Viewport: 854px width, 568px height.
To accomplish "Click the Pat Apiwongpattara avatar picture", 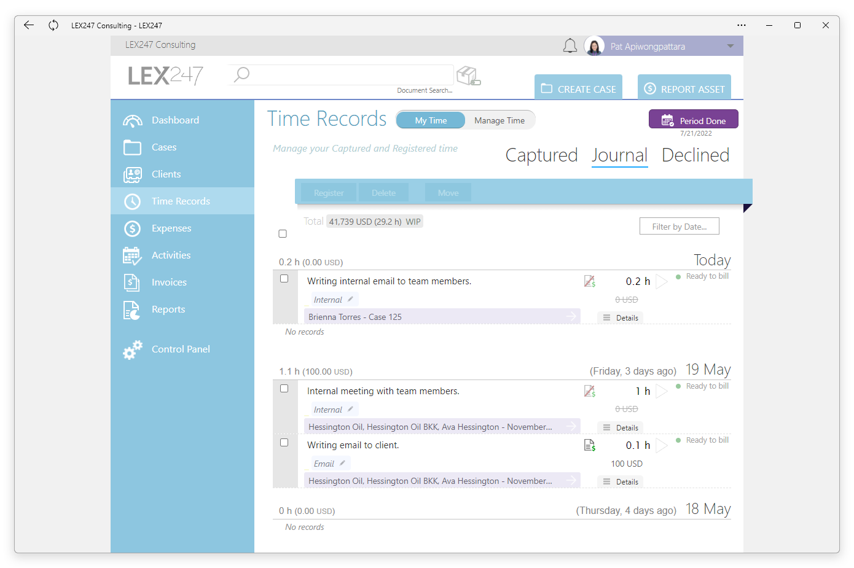I will point(594,46).
